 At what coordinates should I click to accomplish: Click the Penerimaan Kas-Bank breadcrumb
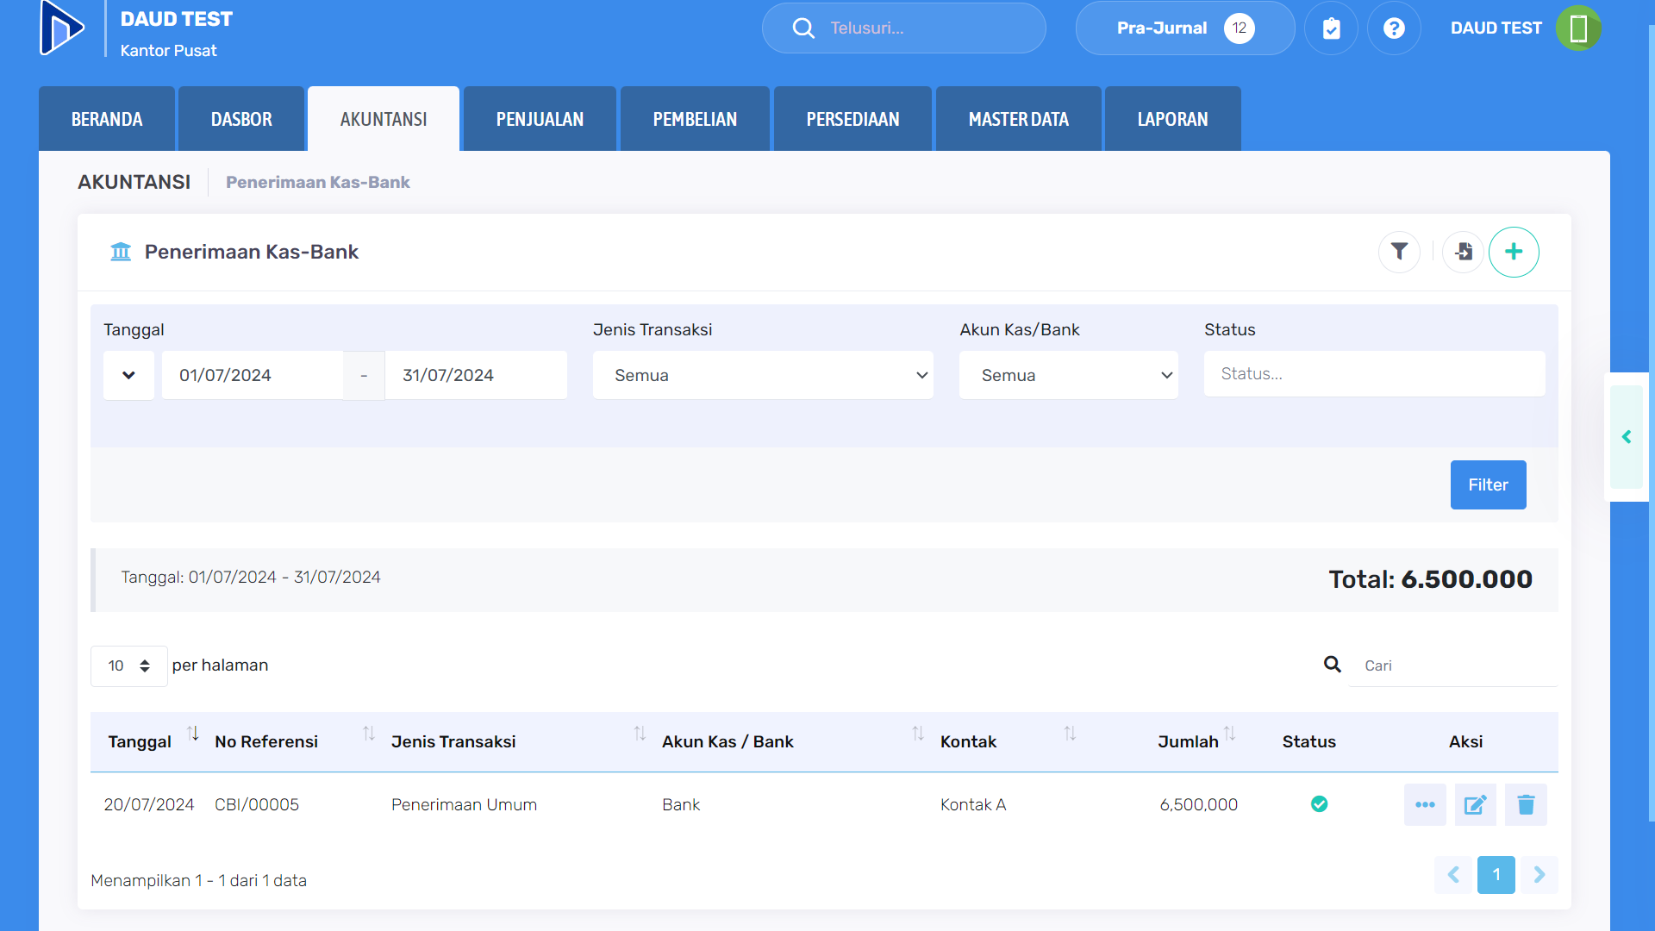pos(317,182)
